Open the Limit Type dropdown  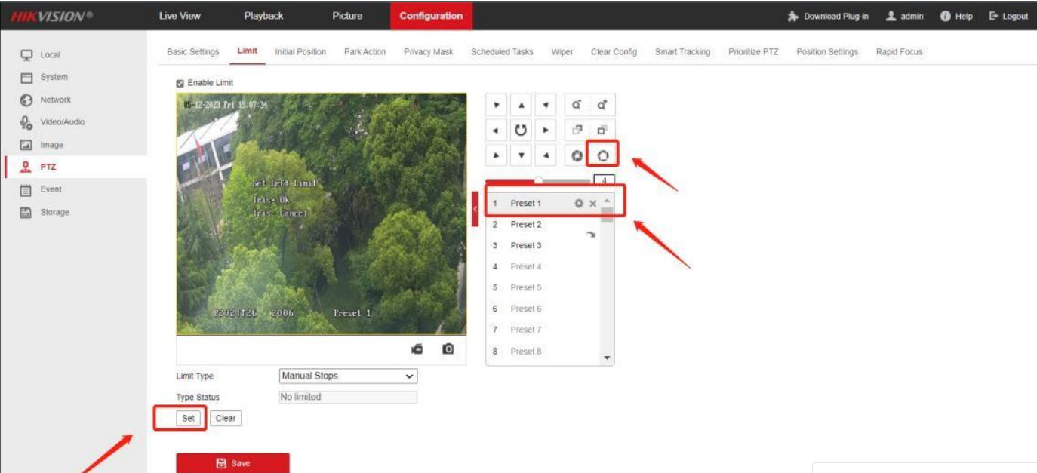pyautogui.click(x=348, y=376)
